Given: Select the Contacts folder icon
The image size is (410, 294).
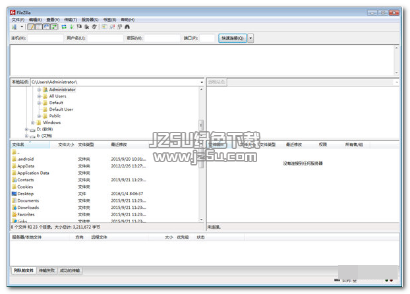Looking at the screenshot, I should (14, 180).
